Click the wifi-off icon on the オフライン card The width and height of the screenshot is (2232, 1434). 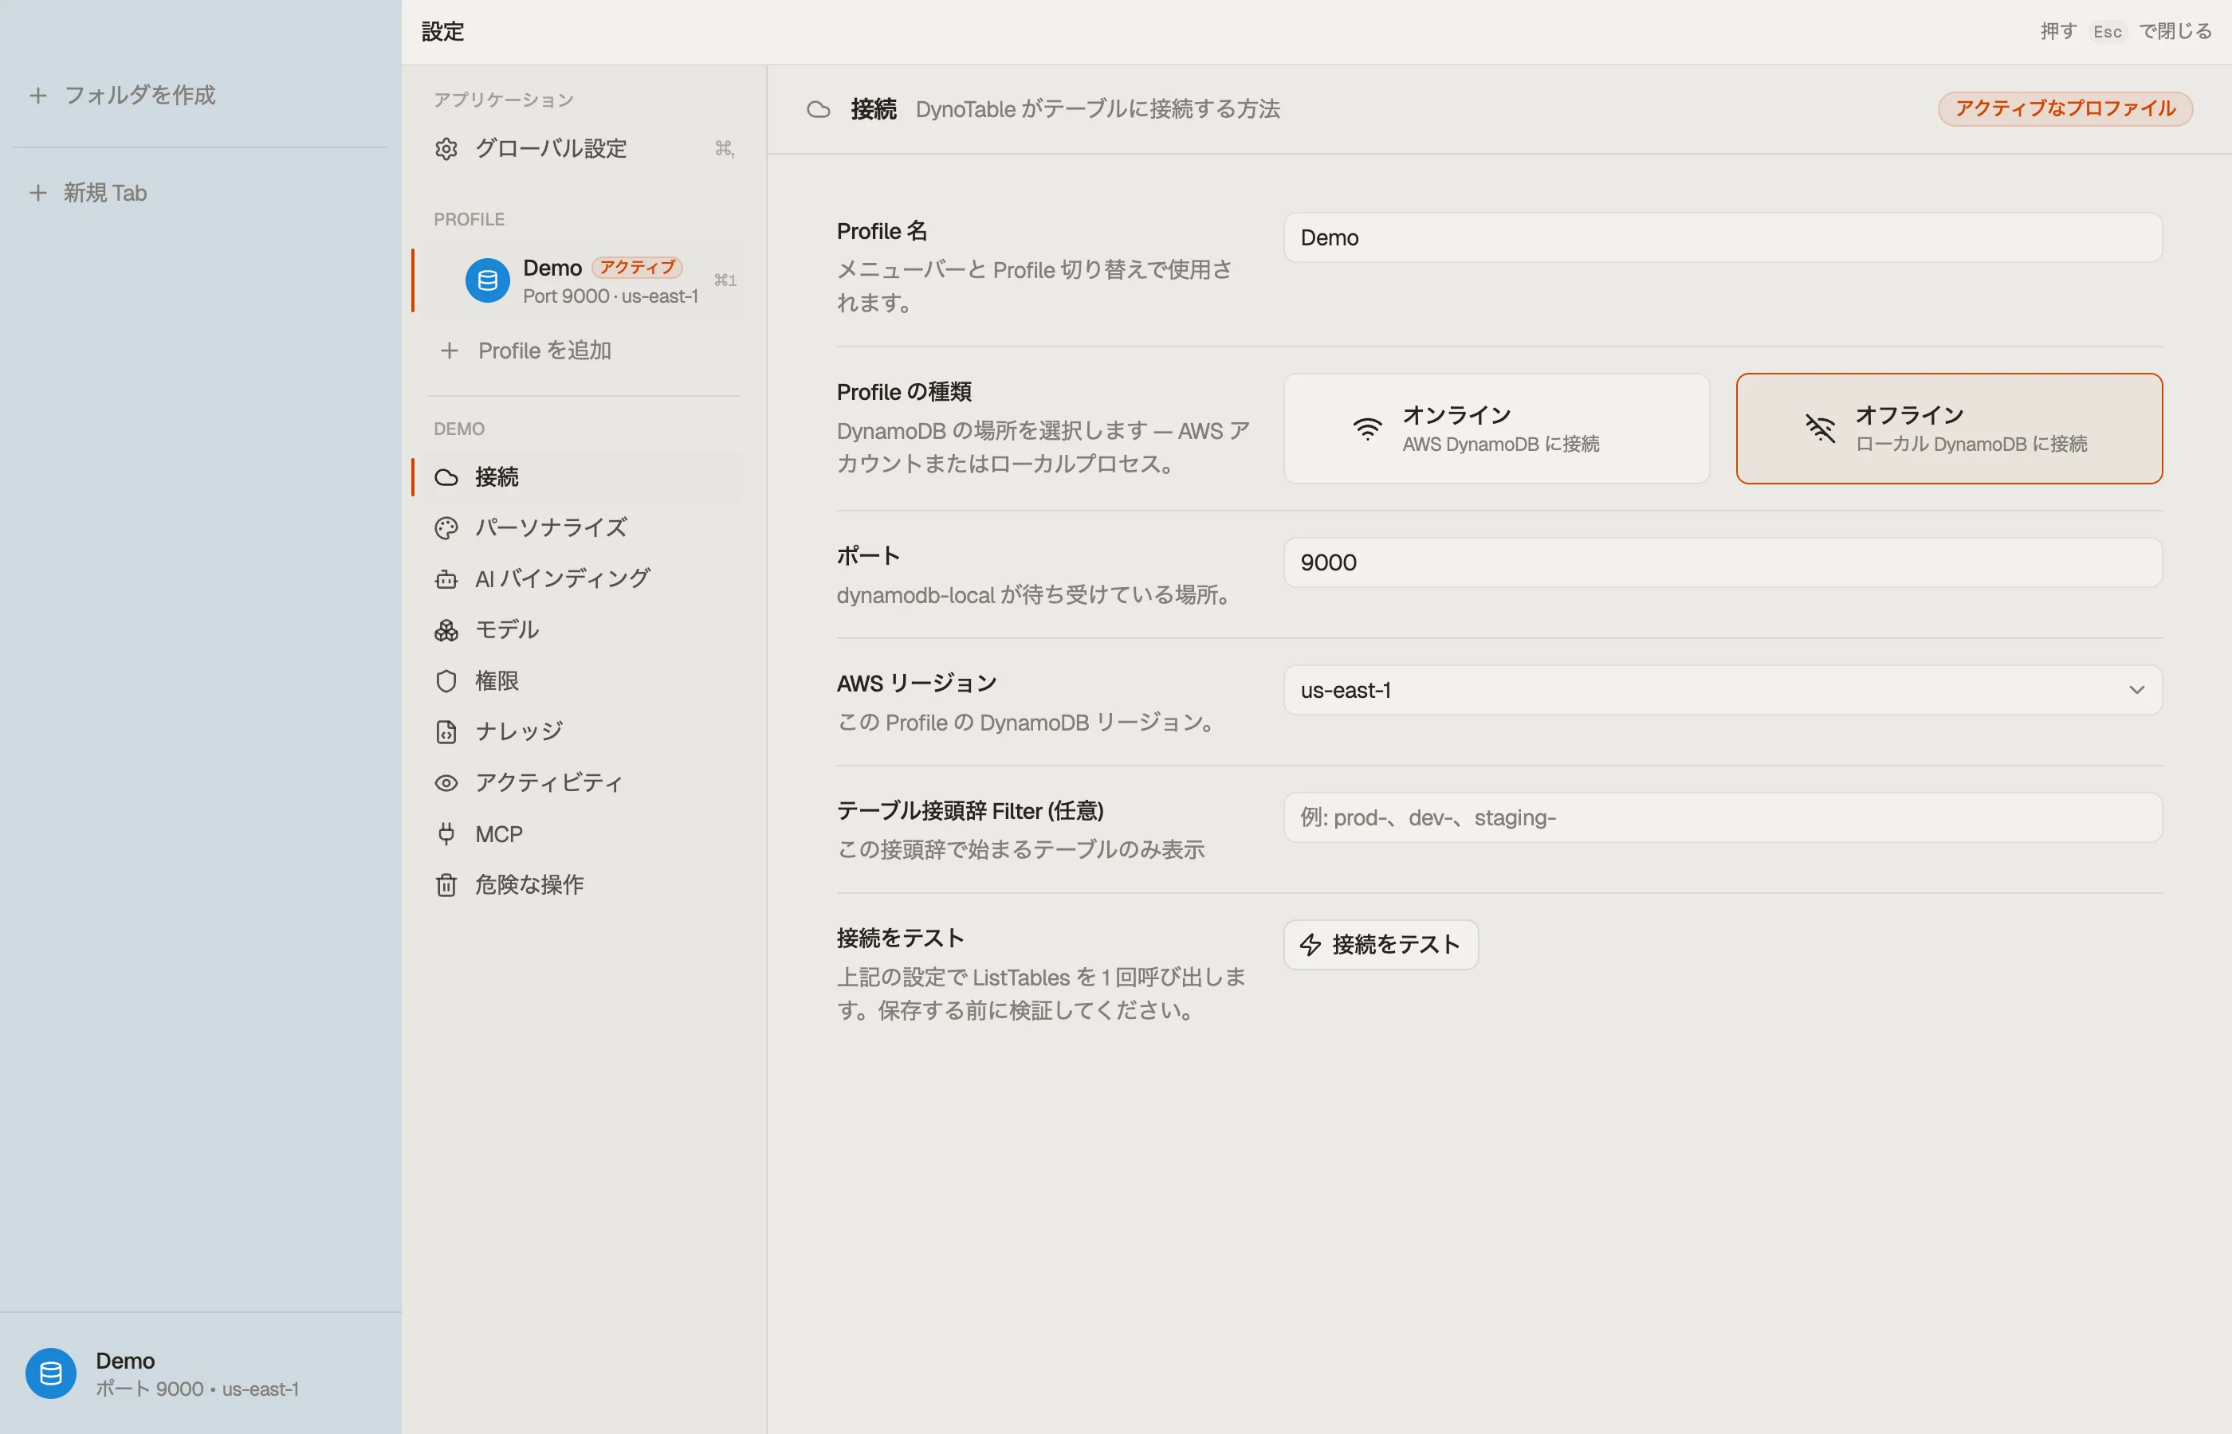[x=1819, y=429]
